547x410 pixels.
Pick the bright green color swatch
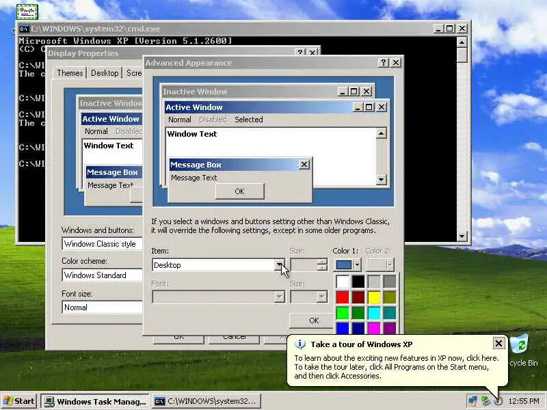click(343, 313)
